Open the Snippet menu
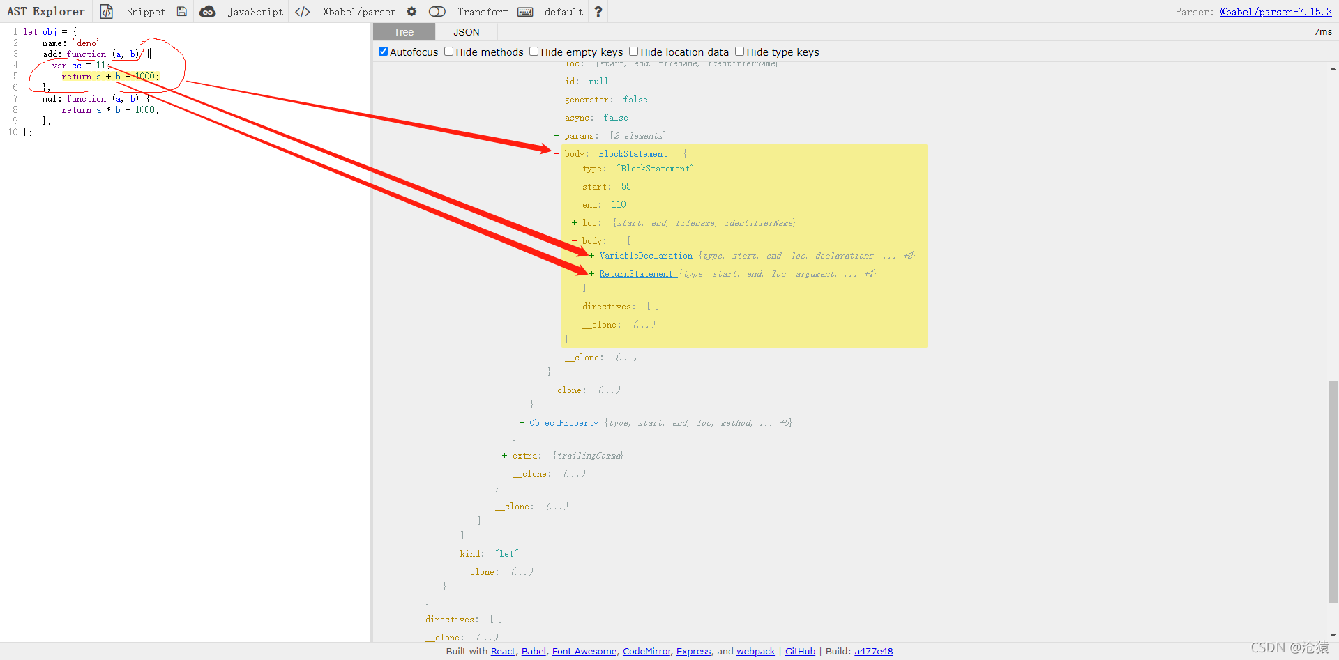 146,12
